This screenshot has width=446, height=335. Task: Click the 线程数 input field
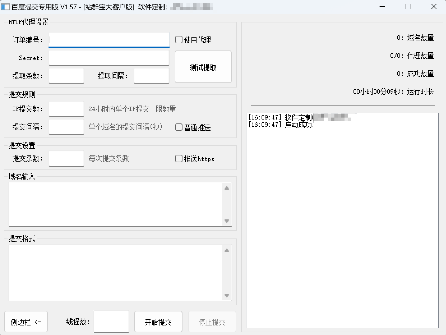point(111,322)
